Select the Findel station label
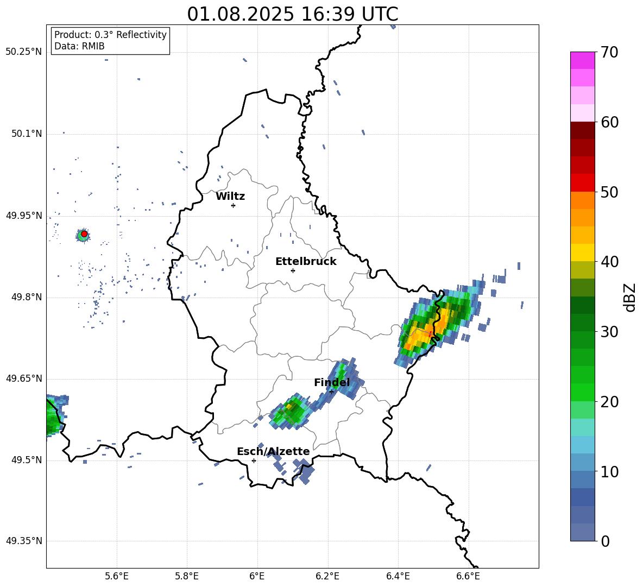The width and height of the screenshot is (643, 587). point(332,382)
